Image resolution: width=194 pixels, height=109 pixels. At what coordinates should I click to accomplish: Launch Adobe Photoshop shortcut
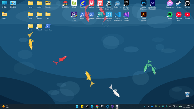(144, 5)
